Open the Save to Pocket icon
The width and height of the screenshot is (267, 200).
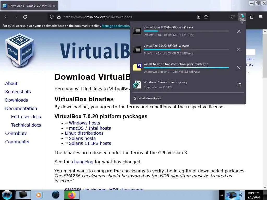(x=233, y=17)
